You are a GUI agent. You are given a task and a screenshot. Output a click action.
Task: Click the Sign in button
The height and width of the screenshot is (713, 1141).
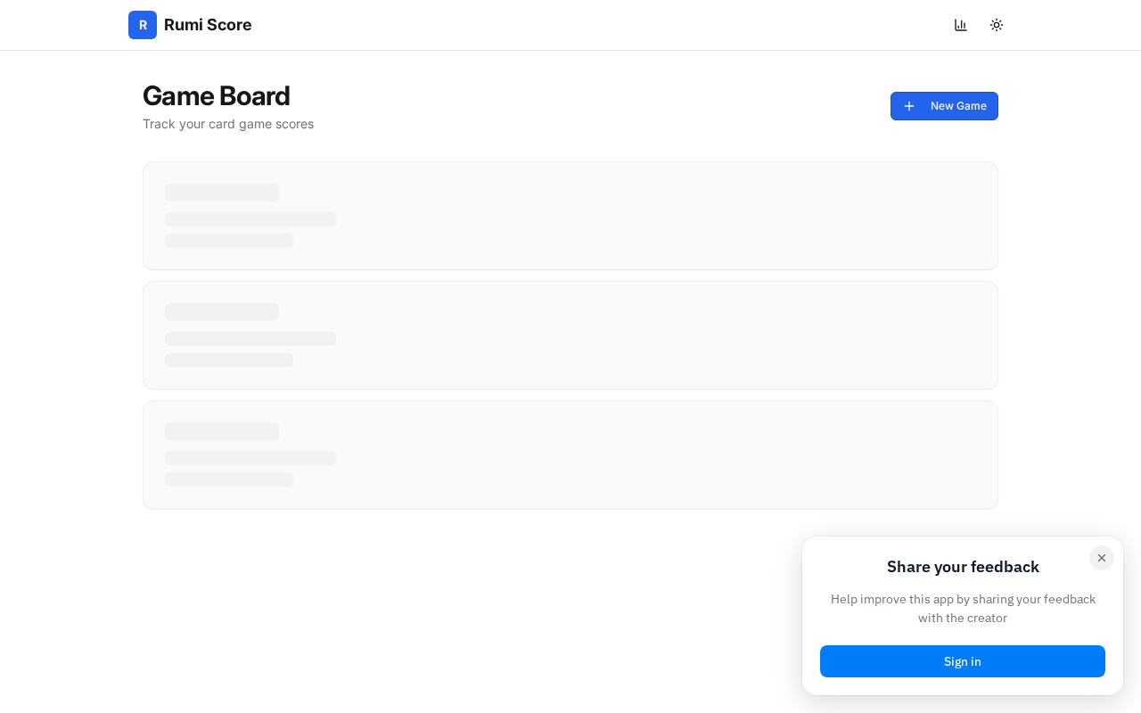click(x=963, y=661)
